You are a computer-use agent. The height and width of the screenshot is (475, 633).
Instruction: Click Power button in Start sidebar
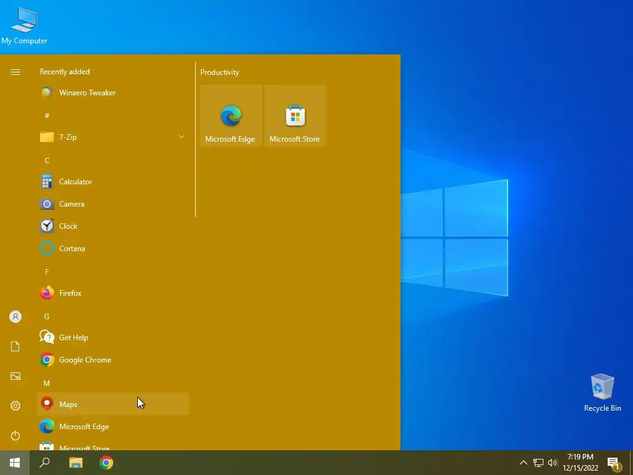[x=15, y=435]
